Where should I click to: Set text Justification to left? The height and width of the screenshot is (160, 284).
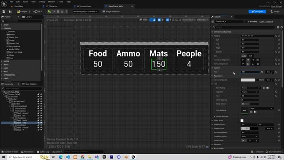(x=244, y=140)
